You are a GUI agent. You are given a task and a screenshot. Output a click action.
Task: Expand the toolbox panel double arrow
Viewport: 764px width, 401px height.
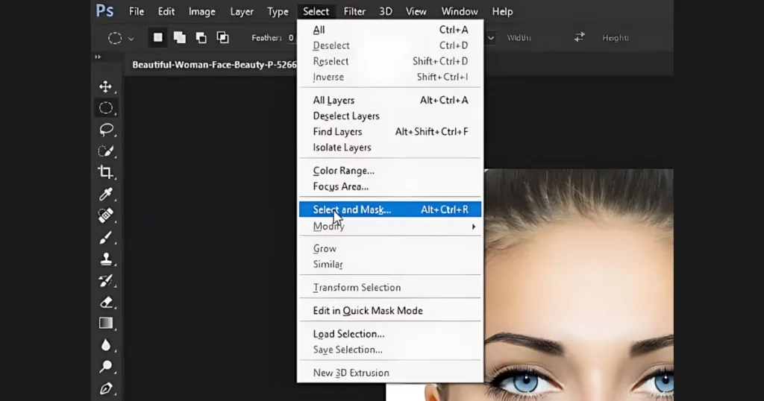98,57
